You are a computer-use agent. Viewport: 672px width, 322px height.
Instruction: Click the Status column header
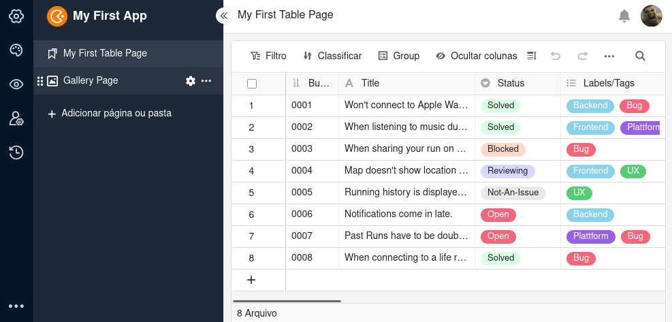(x=517, y=83)
